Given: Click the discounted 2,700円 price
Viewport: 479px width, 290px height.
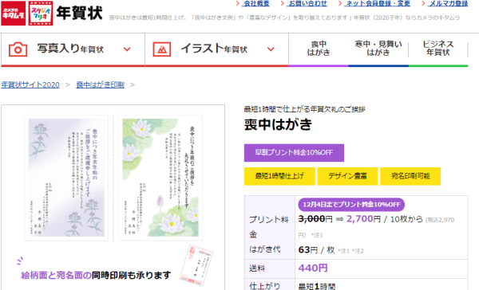Looking at the screenshot, I should coord(363,219).
